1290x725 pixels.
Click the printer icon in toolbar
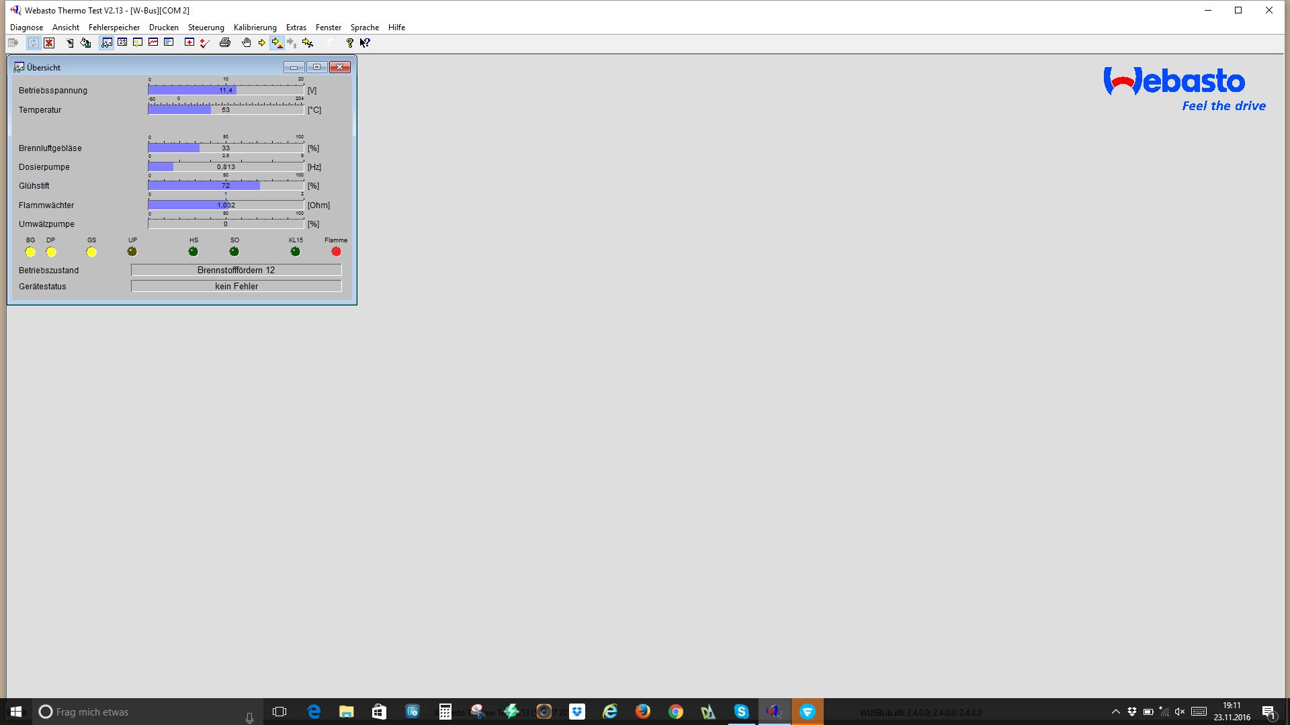225,43
